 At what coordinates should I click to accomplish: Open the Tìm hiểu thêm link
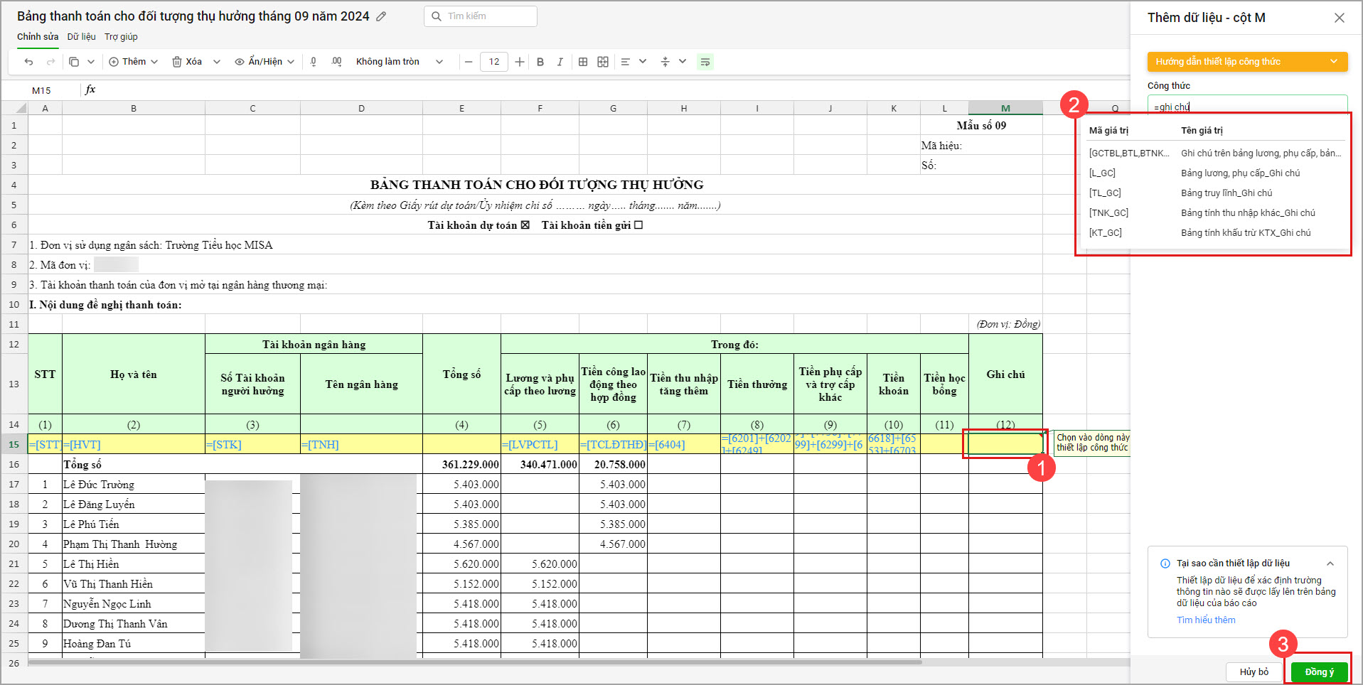coord(1206,620)
